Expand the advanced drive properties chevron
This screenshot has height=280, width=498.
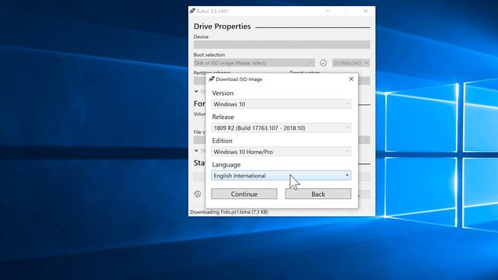[196, 92]
